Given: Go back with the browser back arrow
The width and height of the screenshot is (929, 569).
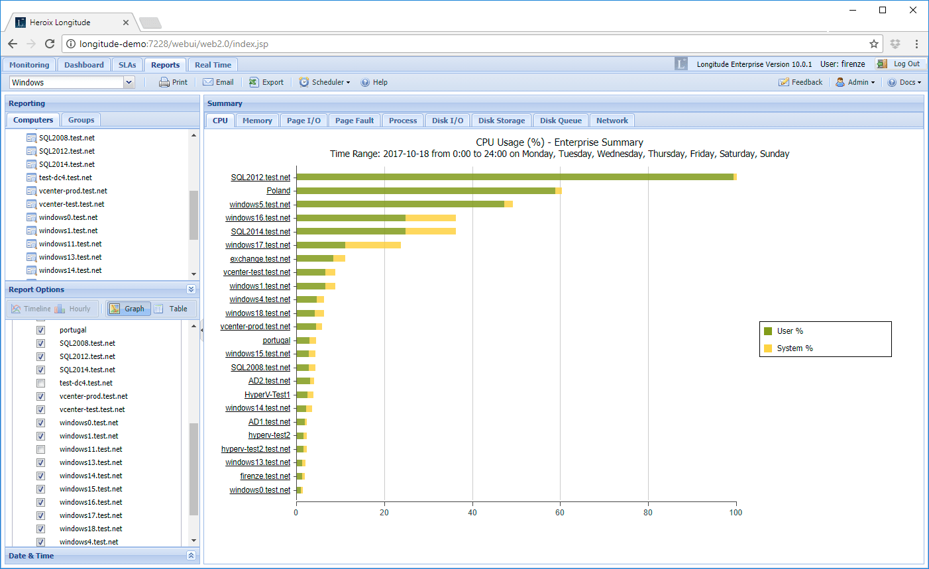Looking at the screenshot, I should tap(13, 44).
